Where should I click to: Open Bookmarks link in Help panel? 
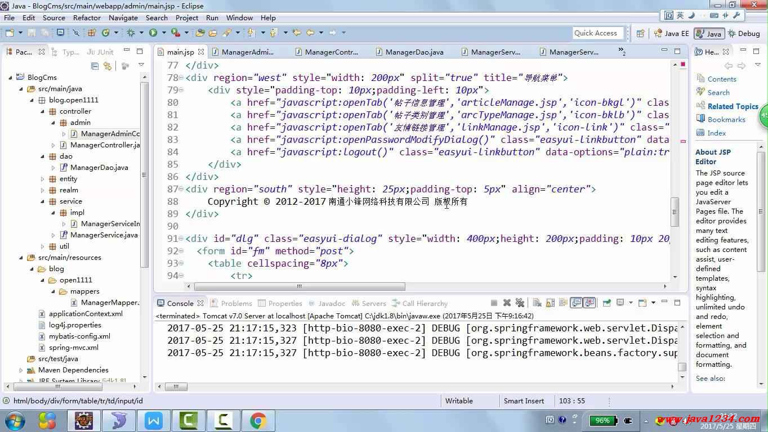726,120
